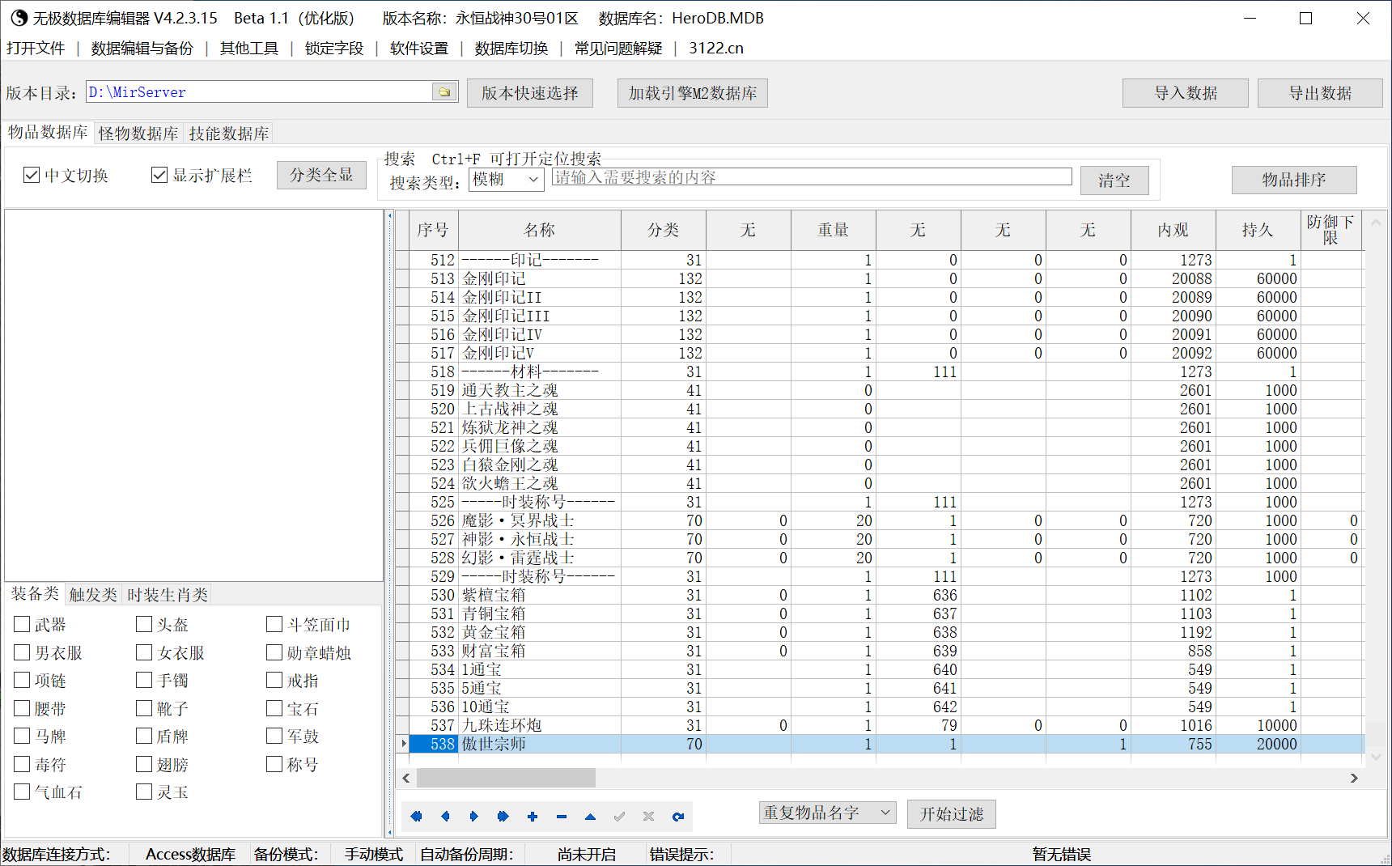
Task: Refresh the data with the navigator refresh icon
Action: (678, 817)
